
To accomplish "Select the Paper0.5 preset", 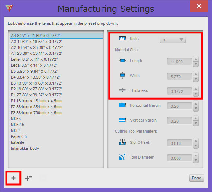I will [x=56, y=136].
